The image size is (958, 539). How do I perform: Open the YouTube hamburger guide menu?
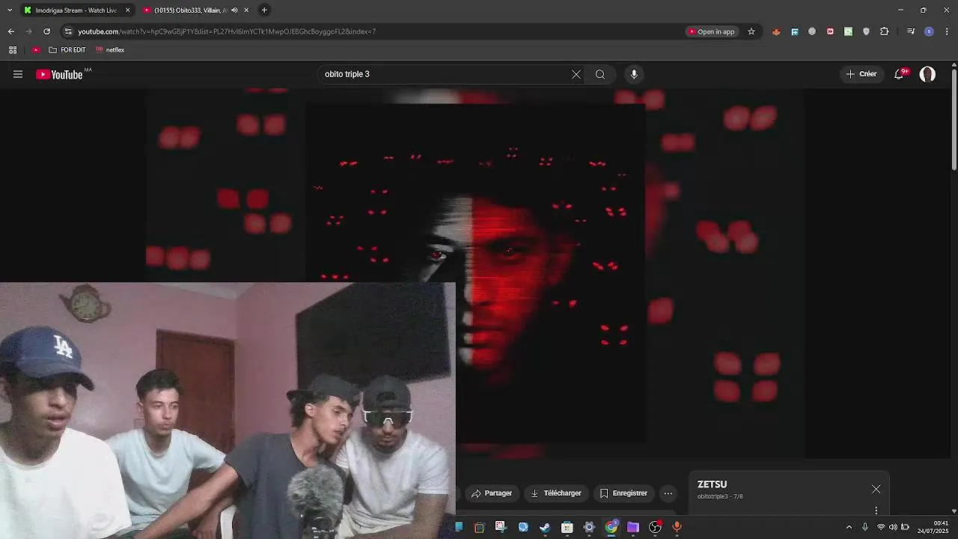coord(18,74)
